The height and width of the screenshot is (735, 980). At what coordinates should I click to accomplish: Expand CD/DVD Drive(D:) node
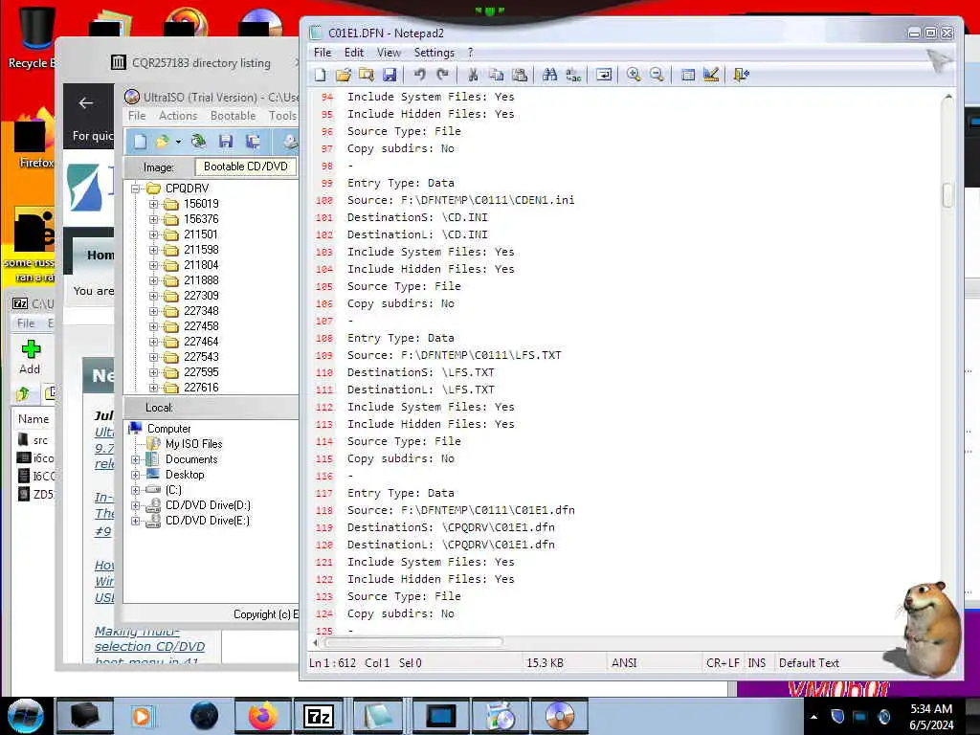click(136, 505)
